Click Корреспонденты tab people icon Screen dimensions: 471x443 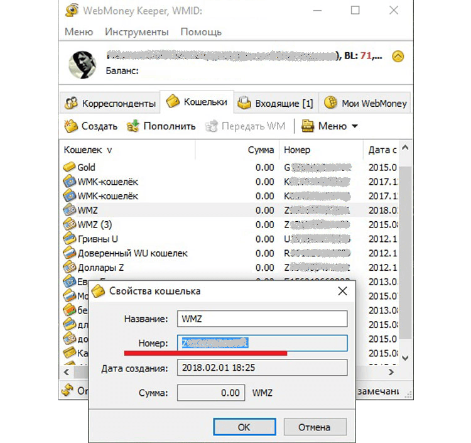coord(72,103)
